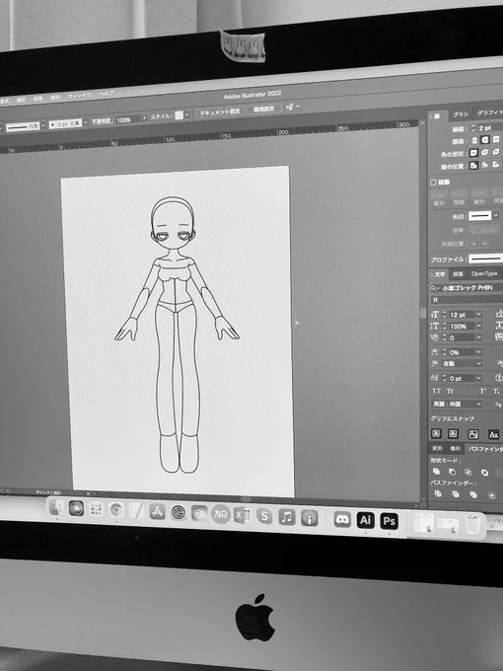Choose the round join corner icon
Image resolution: width=503 pixels, height=671 pixels.
click(x=485, y=152)
